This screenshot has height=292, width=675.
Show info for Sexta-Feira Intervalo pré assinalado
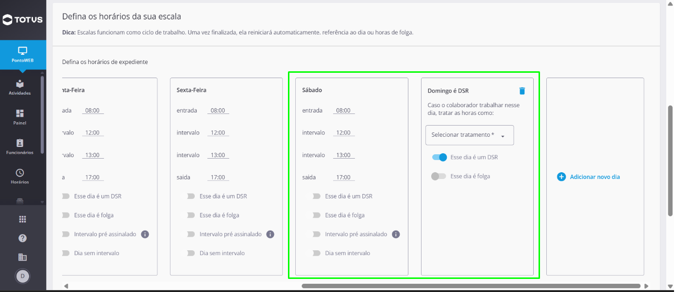click(x=270, y=234)
